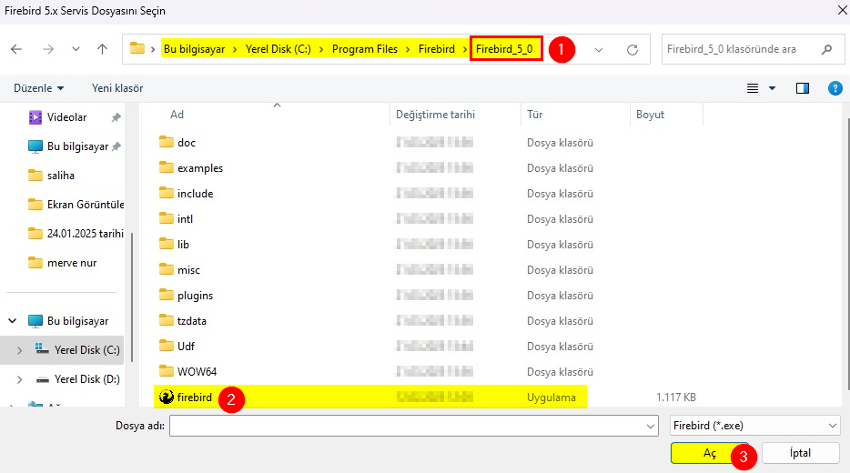Open the address bar history dropdown
Viewport: 850px width, 473px height.
[599, 50]
